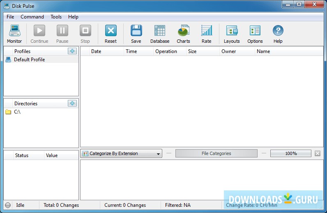Open the Command menu
Screen dimensions: 327x213
[x=32, y=17]
